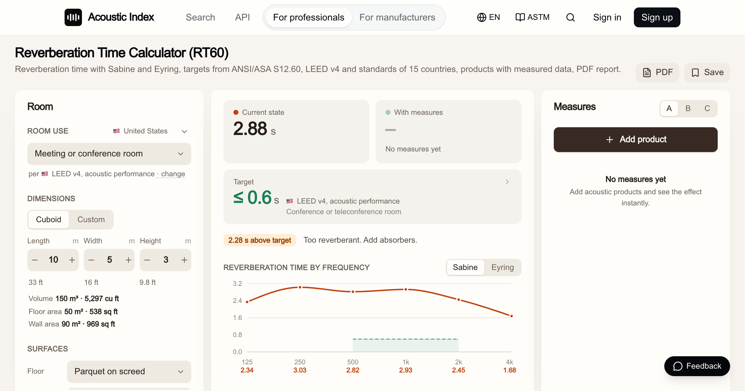Open the EN language globe selector
Image resolution: width=745 pixels, height=391 pixels.
(x=488, y=17)
